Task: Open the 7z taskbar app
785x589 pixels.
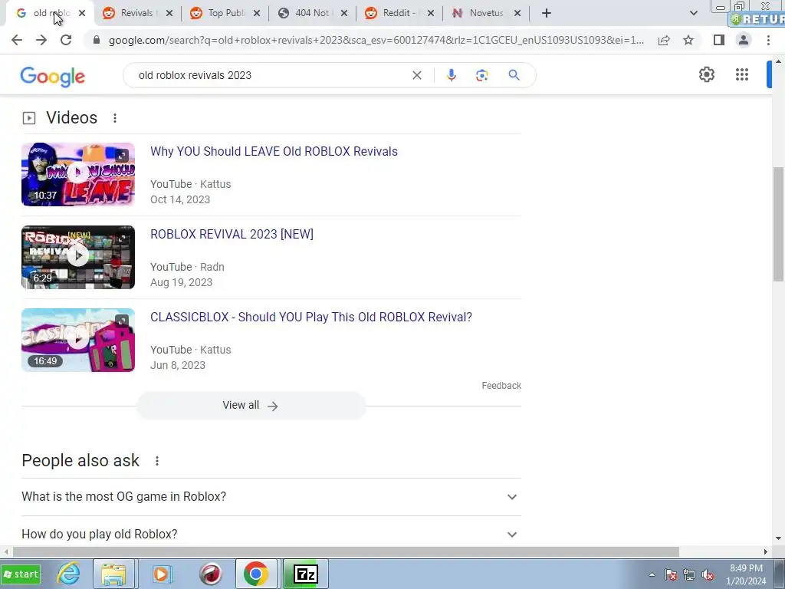Action: pos(305,574)
